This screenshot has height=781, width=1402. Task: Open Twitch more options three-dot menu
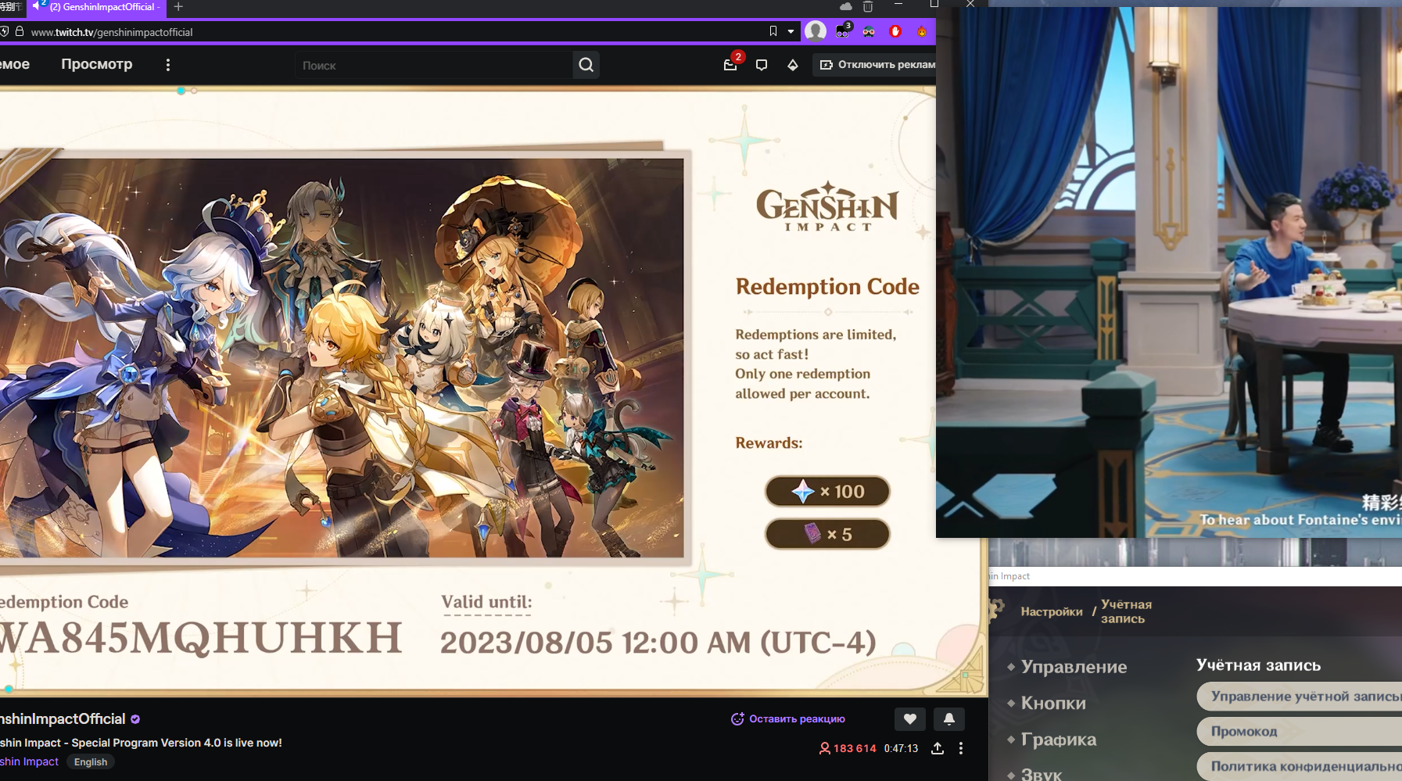tap(168, 65)
